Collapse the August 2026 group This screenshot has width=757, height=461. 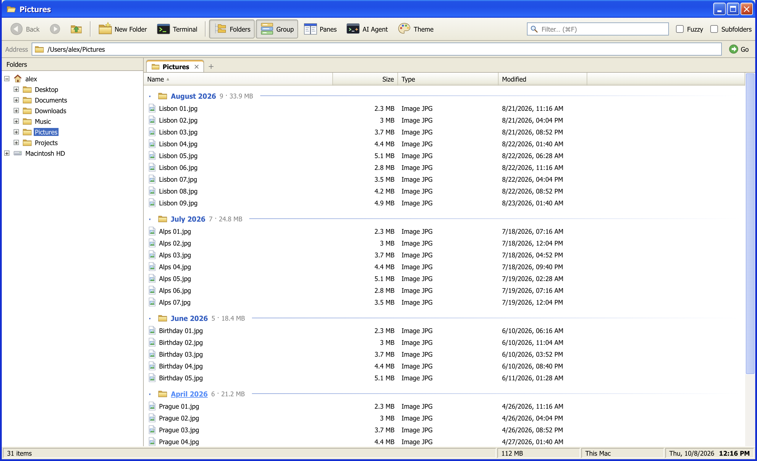150,96
